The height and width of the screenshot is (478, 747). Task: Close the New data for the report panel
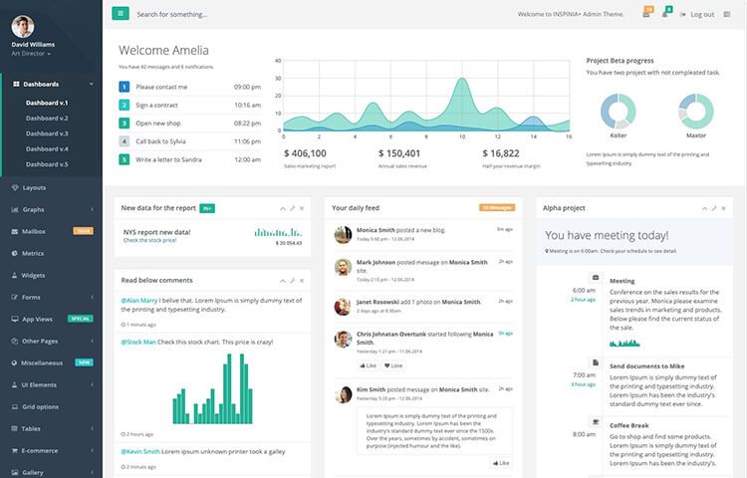pyautogui.click(x=302, y=208)
